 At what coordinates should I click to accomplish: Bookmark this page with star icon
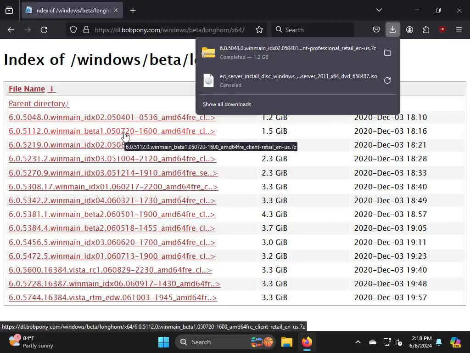(x=259, y=30)
